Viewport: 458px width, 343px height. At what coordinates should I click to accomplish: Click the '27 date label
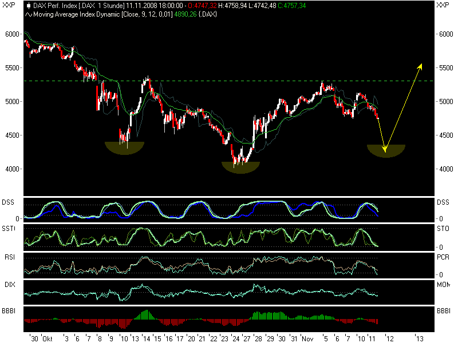(x=247, y=338)
